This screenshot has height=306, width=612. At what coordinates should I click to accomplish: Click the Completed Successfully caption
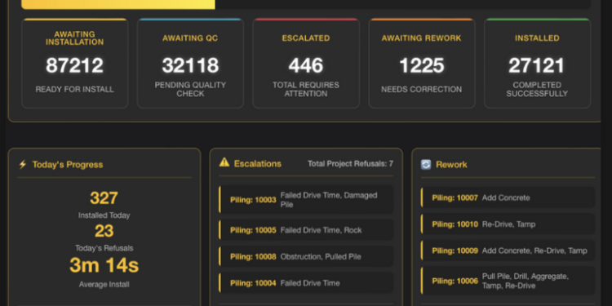point(537,90)
